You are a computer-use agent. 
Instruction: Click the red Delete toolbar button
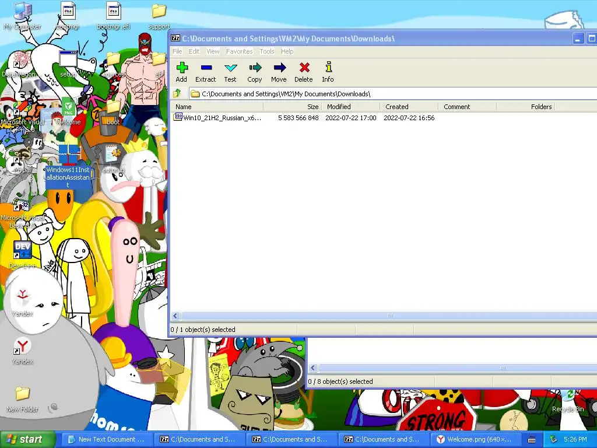(x=303, y=72)
